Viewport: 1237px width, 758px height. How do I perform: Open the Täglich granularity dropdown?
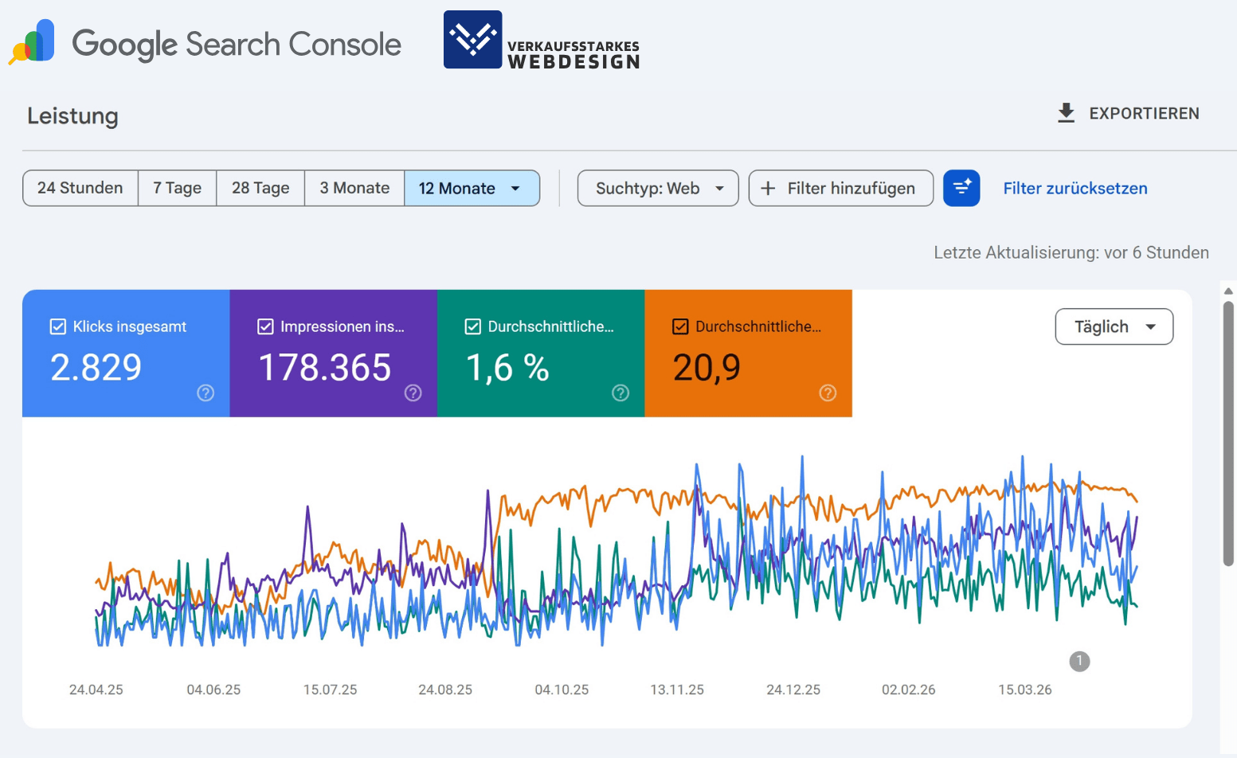coord(1113,326)
